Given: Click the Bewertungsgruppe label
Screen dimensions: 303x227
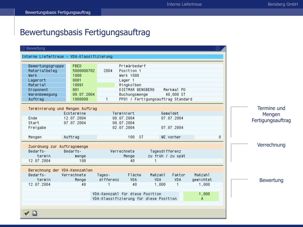Looking at the screenshot, I should click(46, 66).
